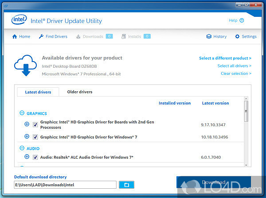The image size is (266, 198).
Task: Open Find Drivers wrench icon
Action: (41, 36)
